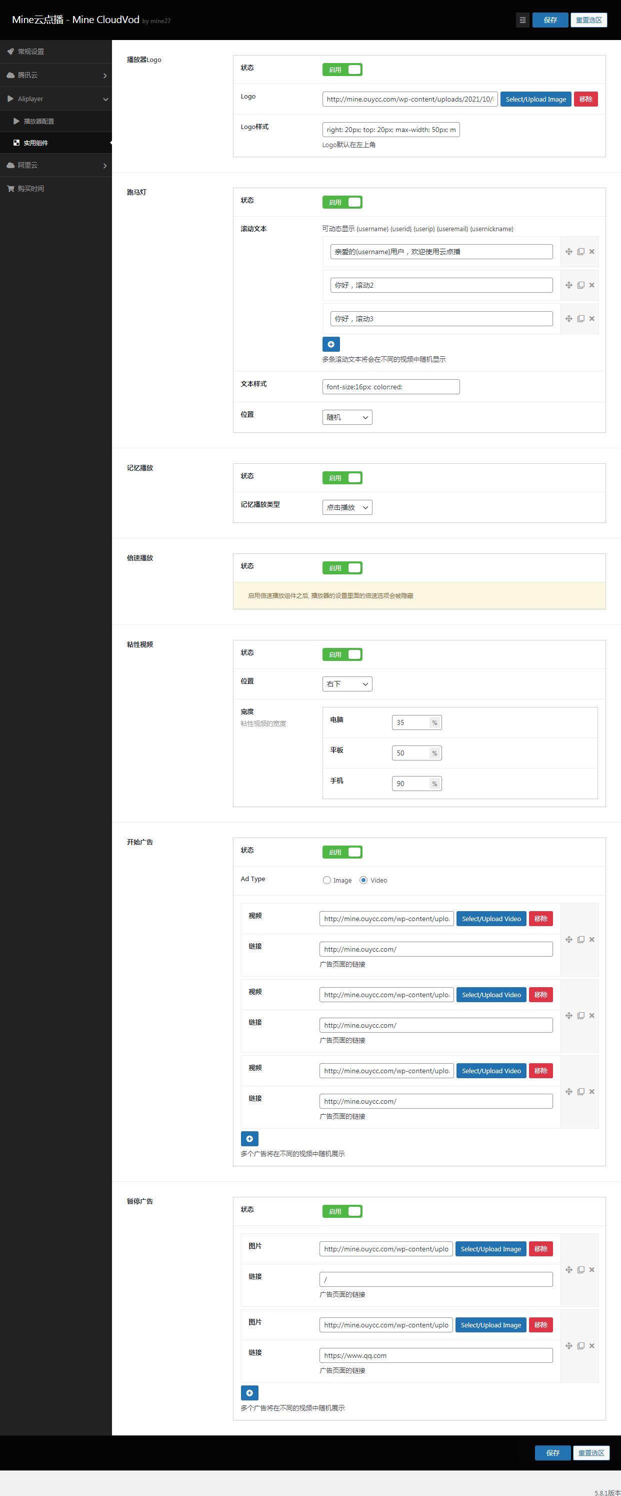The image size is (621, 1496).
Task: Duplicate the '你好，滚动3' row
Action: click(580, 318)
